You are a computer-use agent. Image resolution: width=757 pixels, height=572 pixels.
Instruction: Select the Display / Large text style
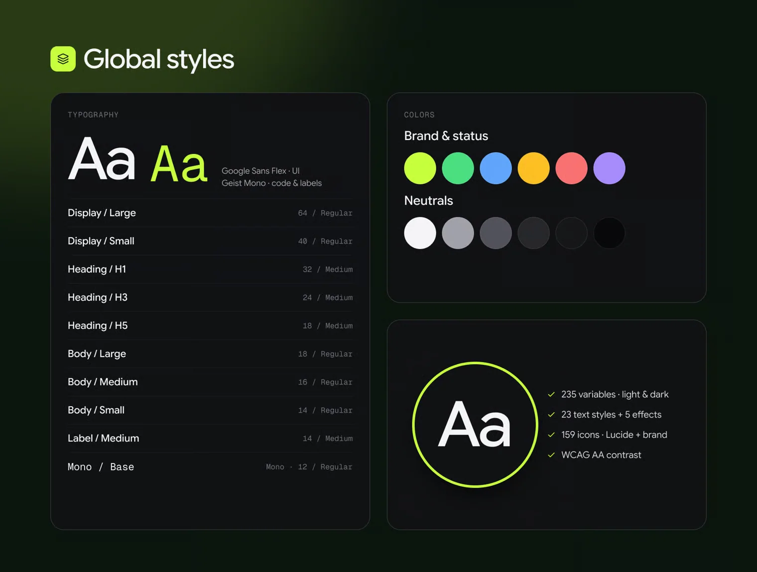(x=210, y=213)
